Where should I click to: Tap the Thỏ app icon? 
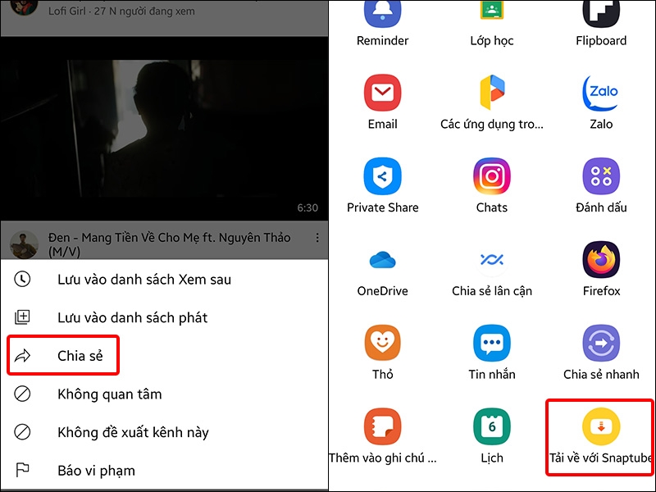(382, 343)
